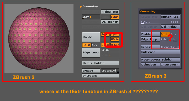
Task: Toggle Cage in ZBrush 3 panel
Action: [x=174, y=22]
